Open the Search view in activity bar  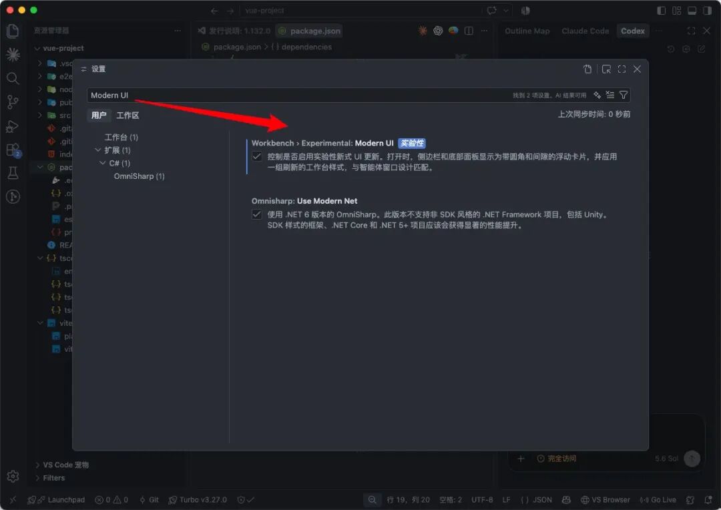13,78
